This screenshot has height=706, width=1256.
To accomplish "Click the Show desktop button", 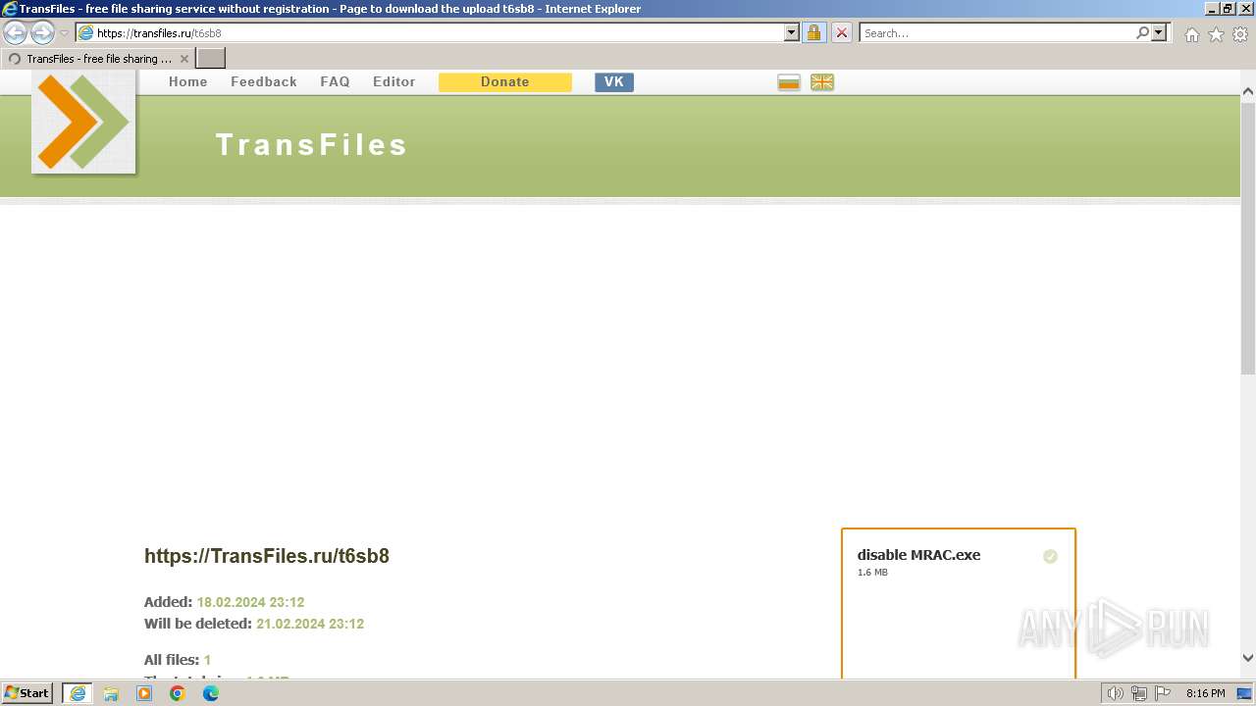I will [x=1244, y=693].
